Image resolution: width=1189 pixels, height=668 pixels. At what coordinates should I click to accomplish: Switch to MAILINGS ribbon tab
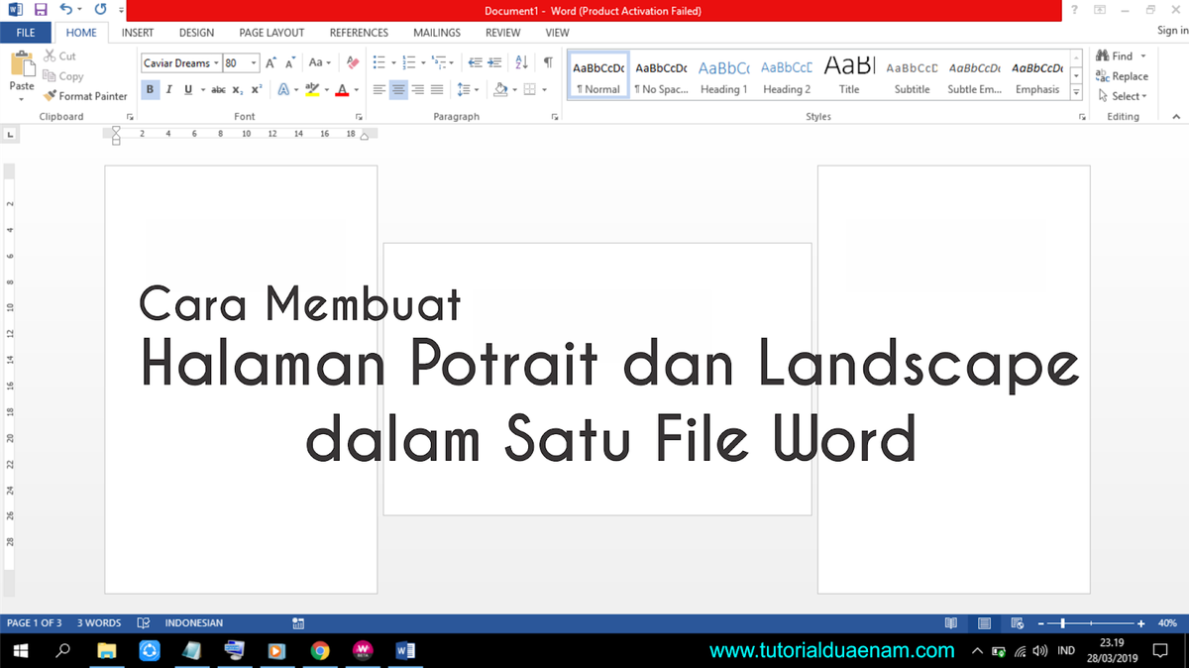(437, 33)
